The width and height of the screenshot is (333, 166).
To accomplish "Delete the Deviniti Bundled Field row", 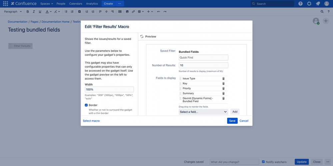I will [223, 98].
